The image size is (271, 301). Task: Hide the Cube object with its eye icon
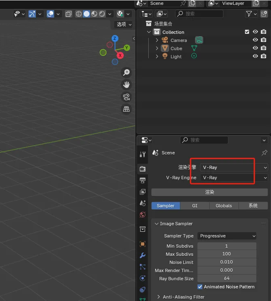pyautogui.click(x=255, y=48)
